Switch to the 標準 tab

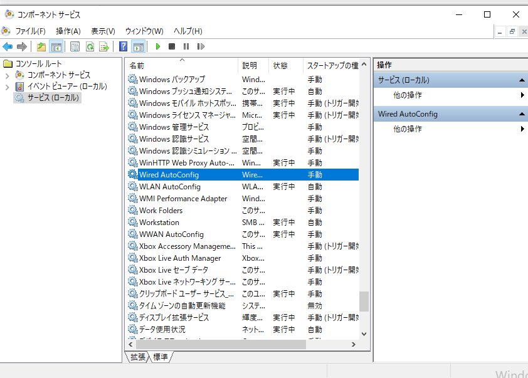[161, 357]
